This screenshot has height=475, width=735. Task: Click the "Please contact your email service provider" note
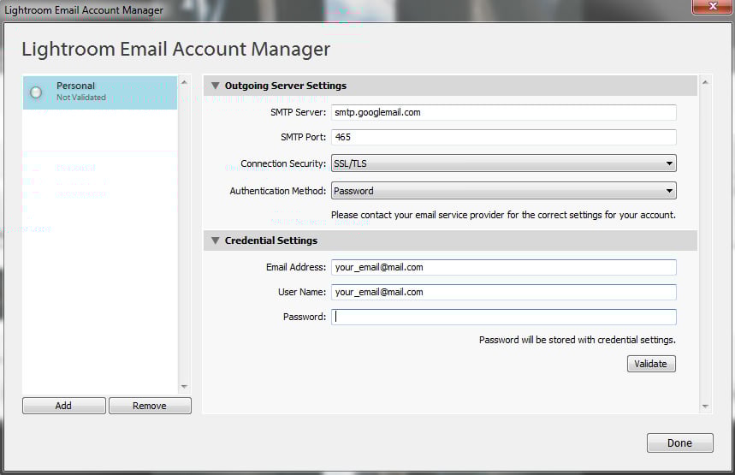click(x=503, y=215)
